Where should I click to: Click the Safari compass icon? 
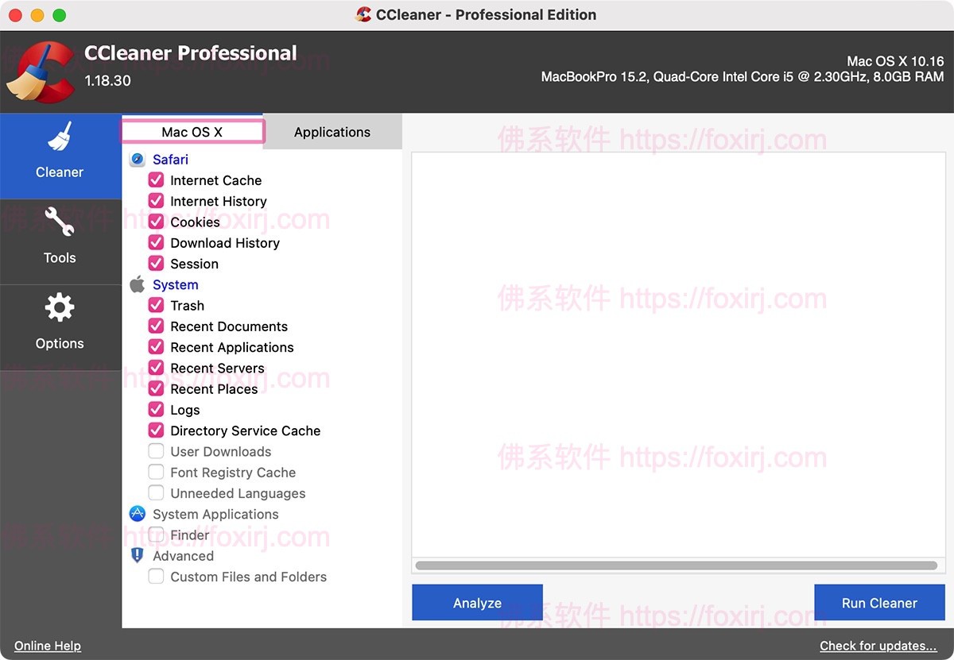pyautogui.click(x=138, y=160)
